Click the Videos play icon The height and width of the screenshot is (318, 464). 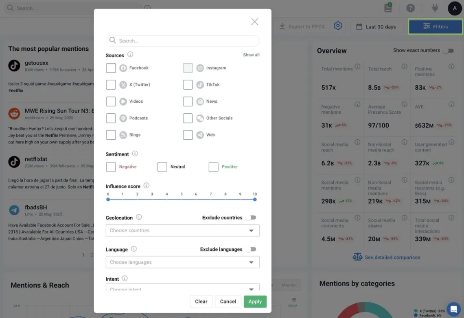coord(123,101)
